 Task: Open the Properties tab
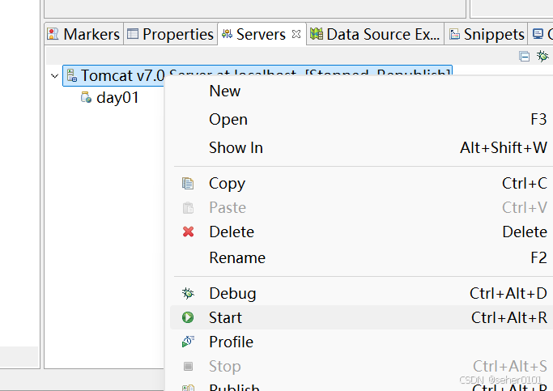click(x=170, y=34)
